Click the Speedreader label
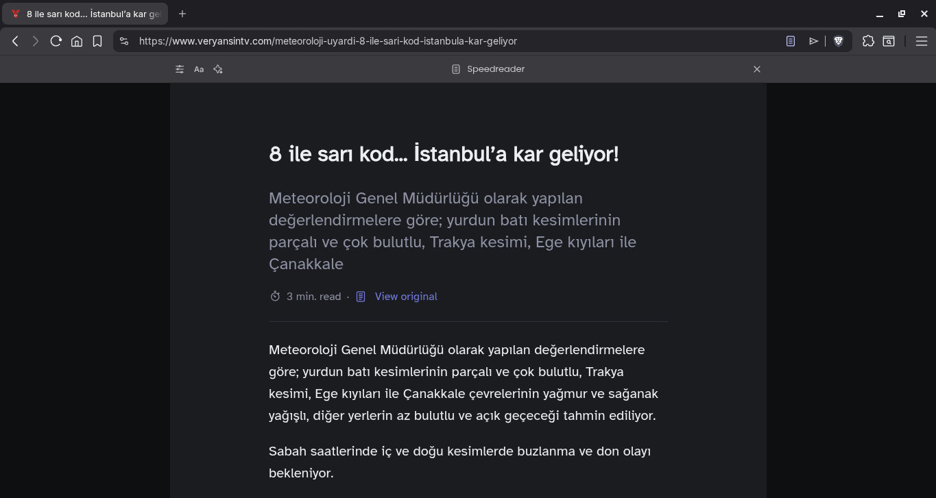Image resolution: width=936 pixels, height=498 pixels. pos(495,69)
